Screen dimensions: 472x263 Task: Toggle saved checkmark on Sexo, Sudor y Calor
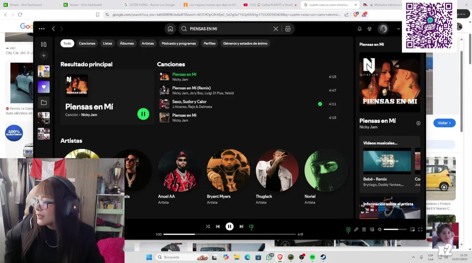[x=320, y=104]
